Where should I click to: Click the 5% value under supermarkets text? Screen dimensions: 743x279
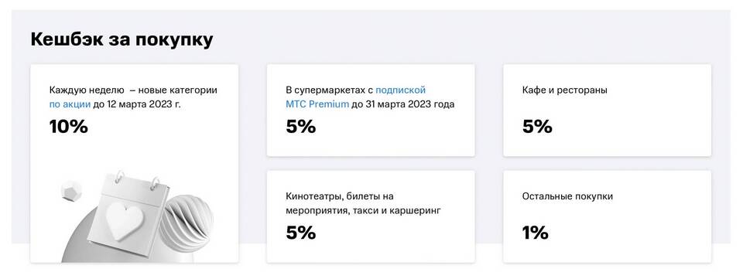coord(301,127)
